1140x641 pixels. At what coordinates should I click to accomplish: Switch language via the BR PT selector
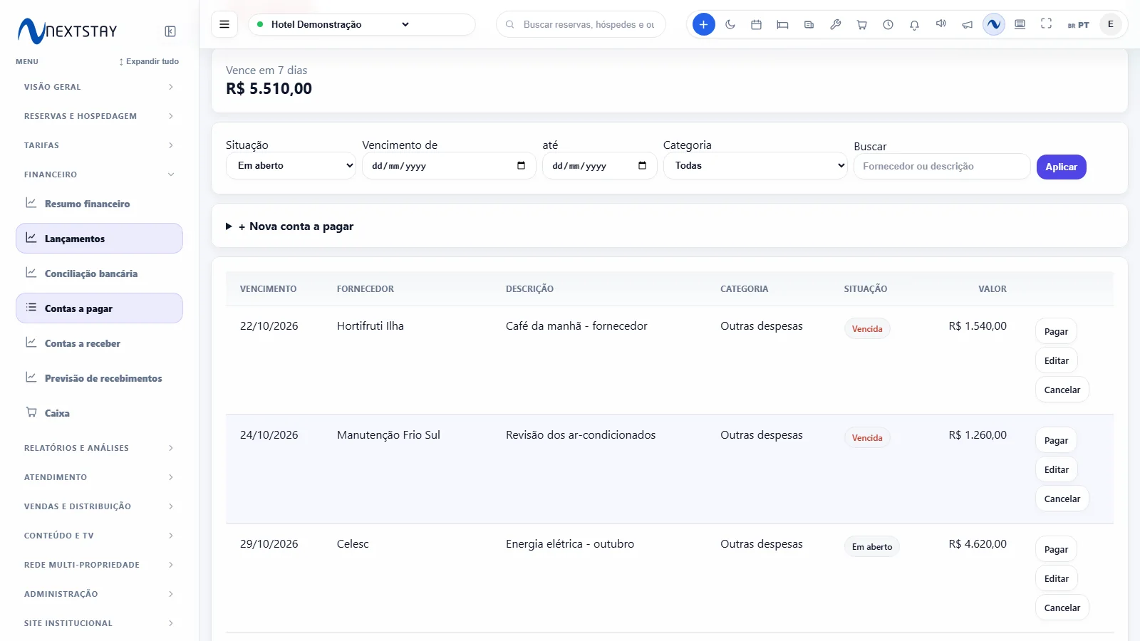(x=1078, y=25)
